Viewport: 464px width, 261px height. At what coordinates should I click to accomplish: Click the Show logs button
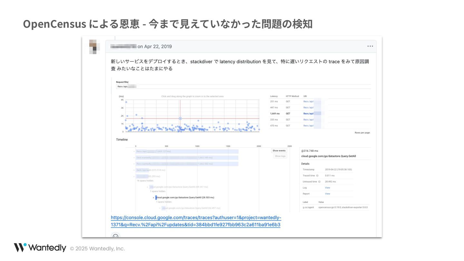(x=280, y=156)
